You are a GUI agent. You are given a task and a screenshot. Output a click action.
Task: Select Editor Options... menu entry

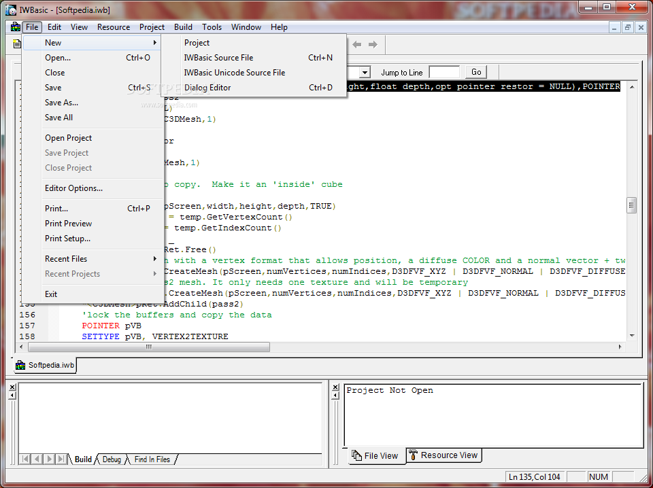pyautogui.click(x=92, y=188)
